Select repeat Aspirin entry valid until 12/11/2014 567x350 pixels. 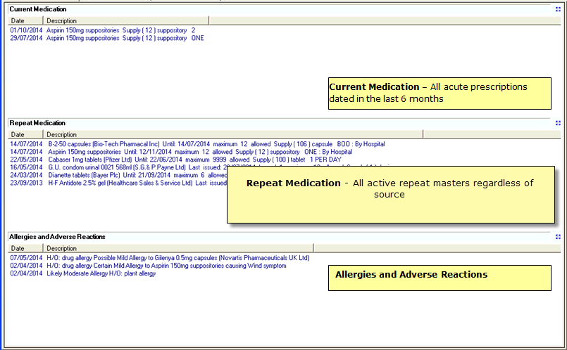click(x=141, y=152)
